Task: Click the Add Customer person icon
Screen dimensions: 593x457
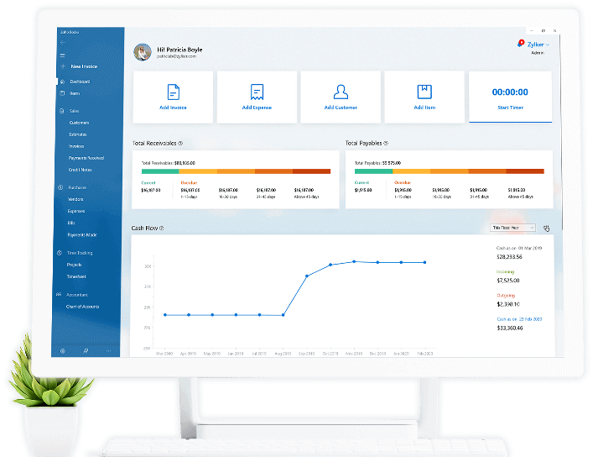Action: pos(340,92)
